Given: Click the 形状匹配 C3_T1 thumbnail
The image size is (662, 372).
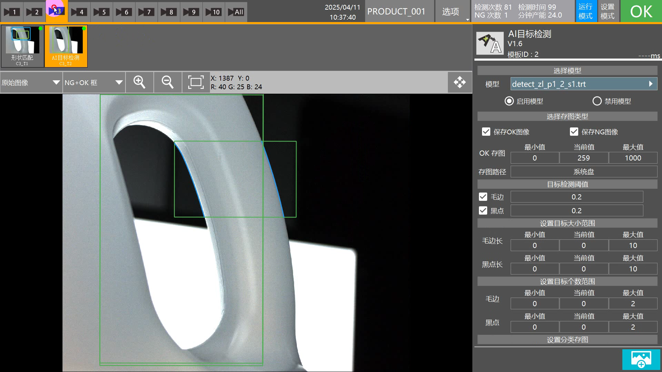Looking at the screenshot, I should [22, 46].
